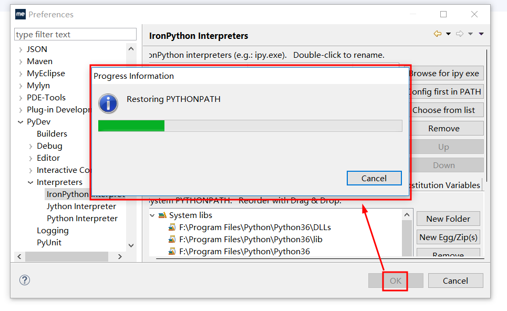Open the String Substitution Variables tab
The image size is (507, 311).
(446, 185)
